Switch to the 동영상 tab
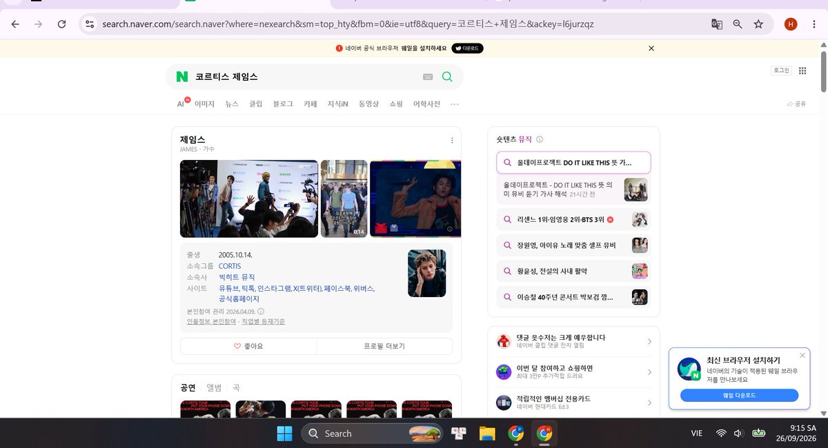Image resolution: width=828 pixels, height=448 pixels. click(x=368, y=104)
